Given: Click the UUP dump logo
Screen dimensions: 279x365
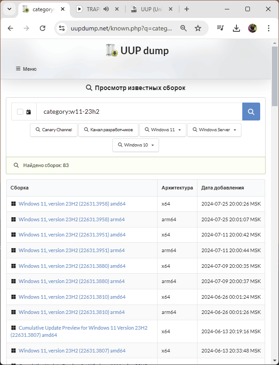Looking at the screenshot, I should tap(137, 51).
